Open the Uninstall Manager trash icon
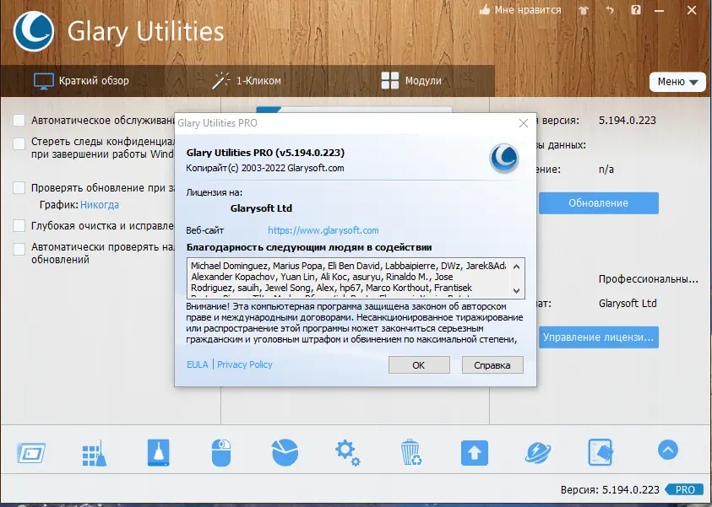Viewport: 712px width, 507px height. click(411, 452)
